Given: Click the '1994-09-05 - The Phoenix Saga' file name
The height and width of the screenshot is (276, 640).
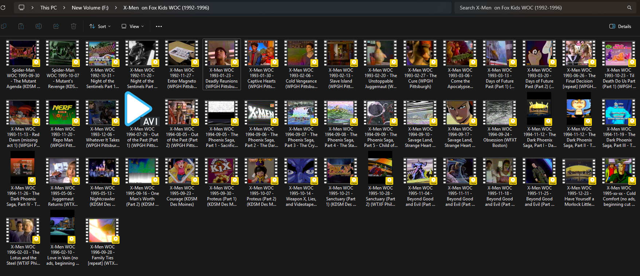Looking at the screenshot, I should pyautogui.click(x=222, y=137).
